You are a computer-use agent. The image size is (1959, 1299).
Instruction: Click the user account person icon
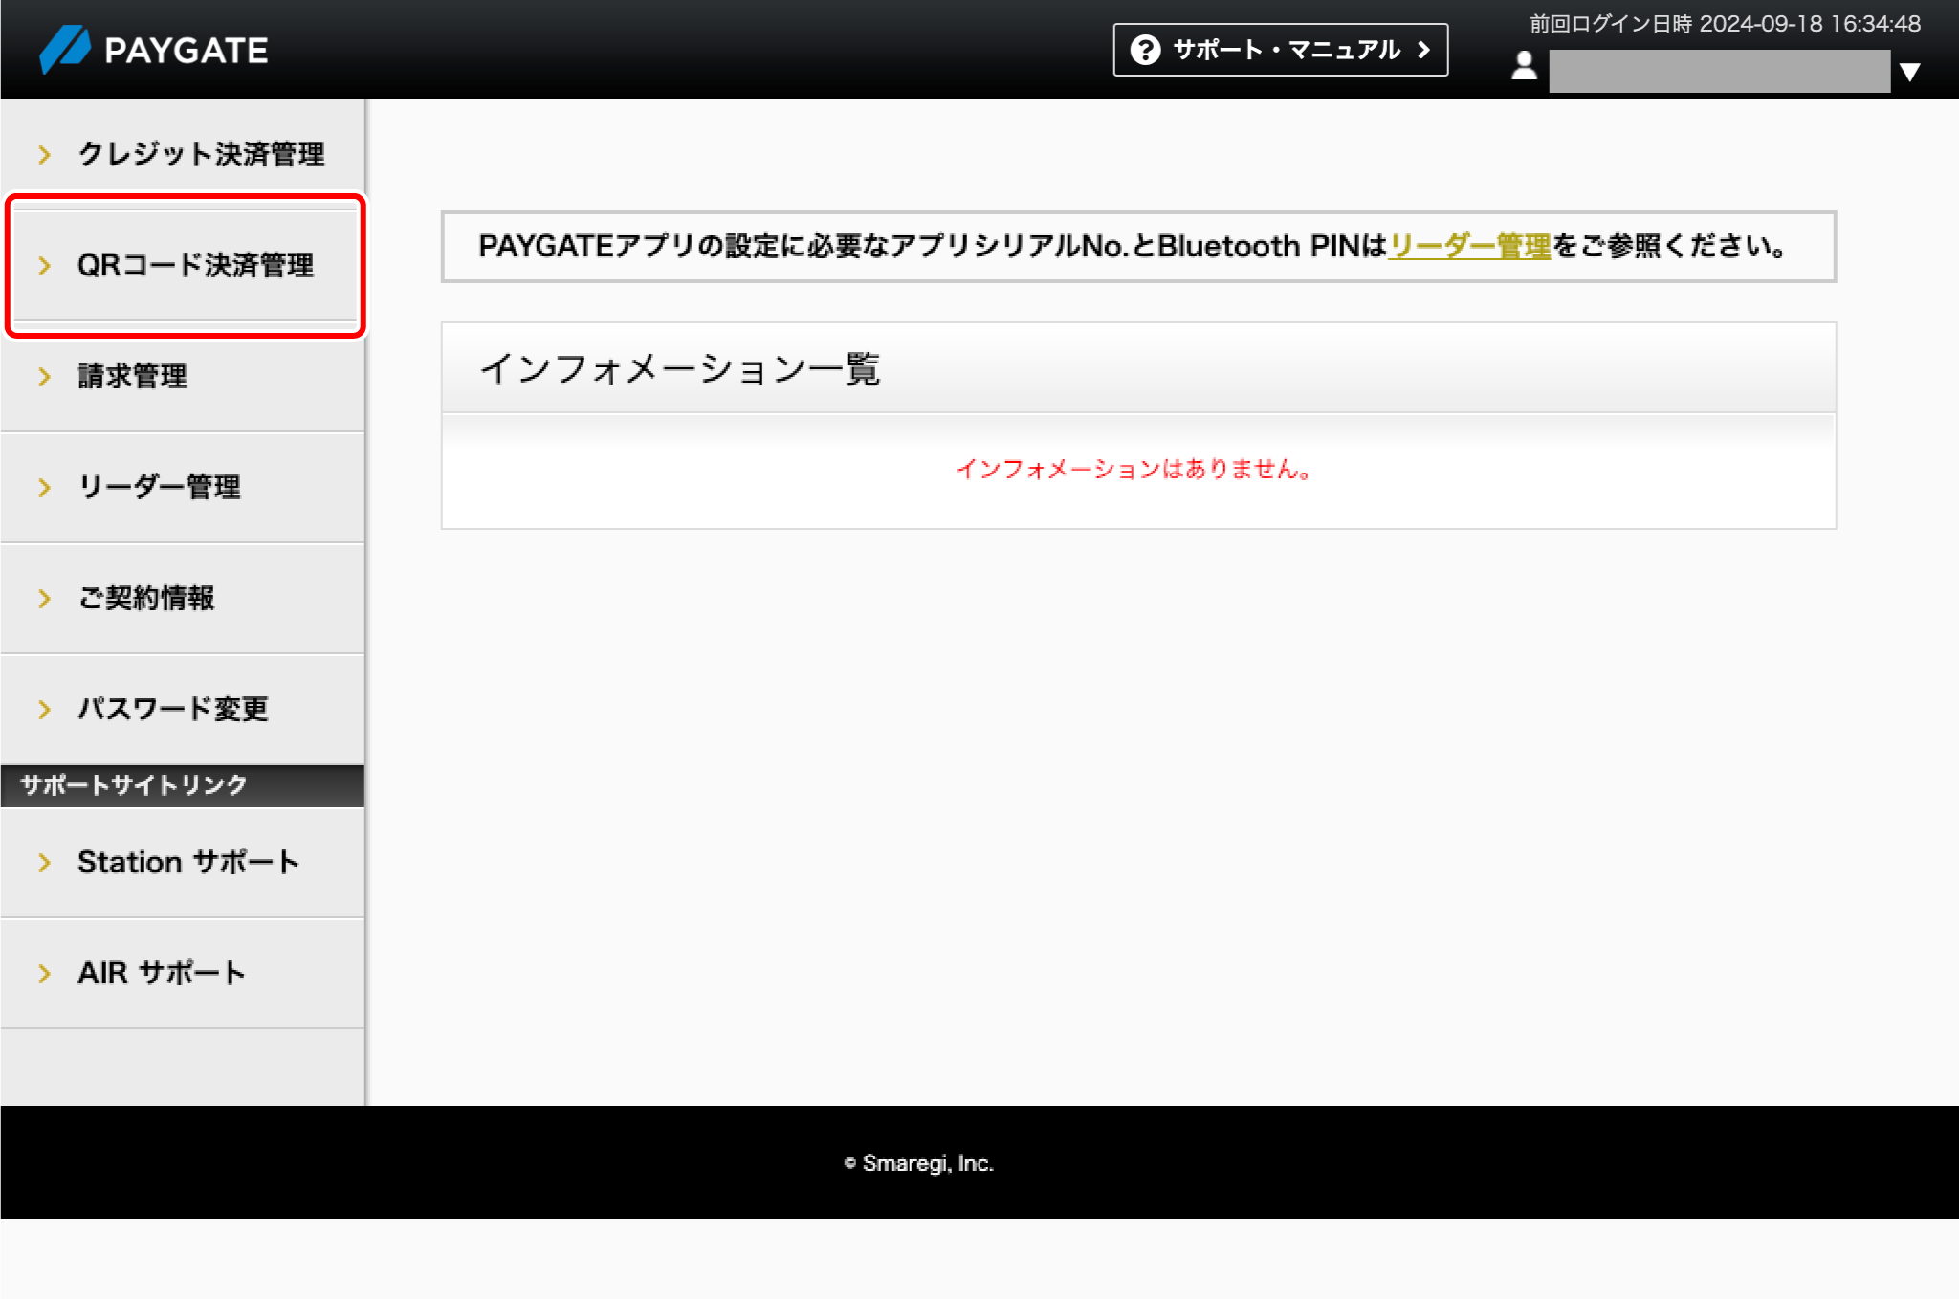tap(1523, 68)
